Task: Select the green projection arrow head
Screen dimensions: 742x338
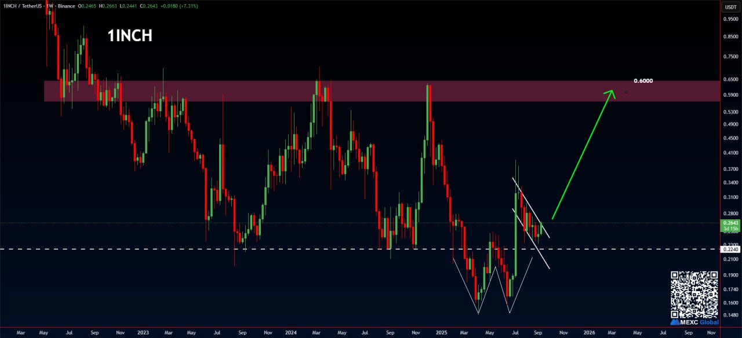Action: [x=610, y=93]
